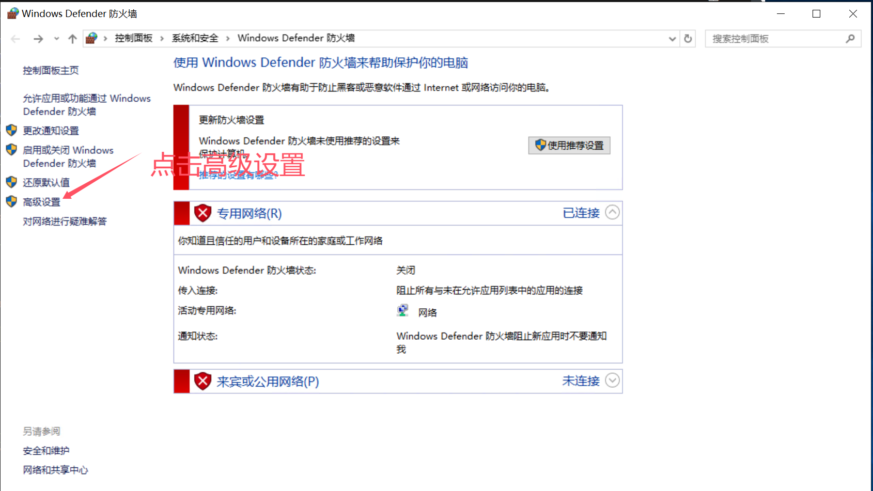
Task: Click the 未连接 status text
Action: (581, 381)
